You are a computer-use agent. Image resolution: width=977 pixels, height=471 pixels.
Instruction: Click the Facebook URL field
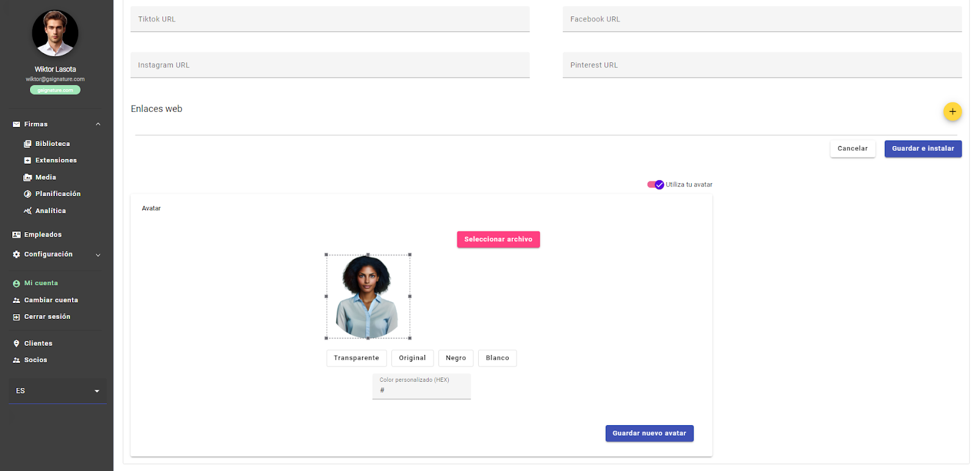(x=762, y=19)
